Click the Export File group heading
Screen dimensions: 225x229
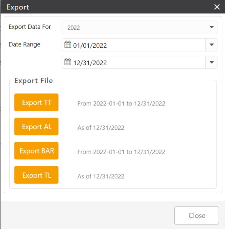click(34, 81)
